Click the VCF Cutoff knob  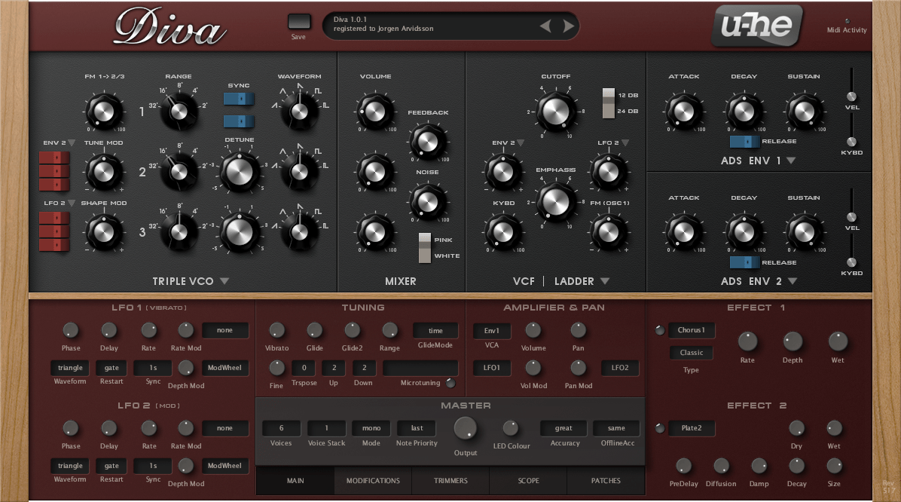tap(555, 112)
